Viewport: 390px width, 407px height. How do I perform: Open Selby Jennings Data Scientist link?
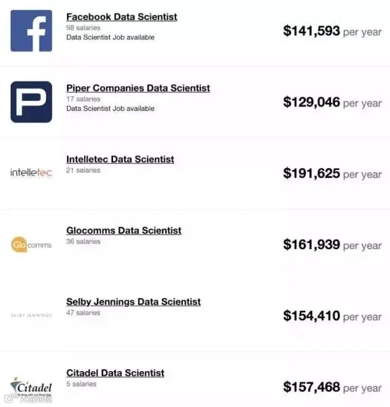pyautogui.click(x=133, y=302)
